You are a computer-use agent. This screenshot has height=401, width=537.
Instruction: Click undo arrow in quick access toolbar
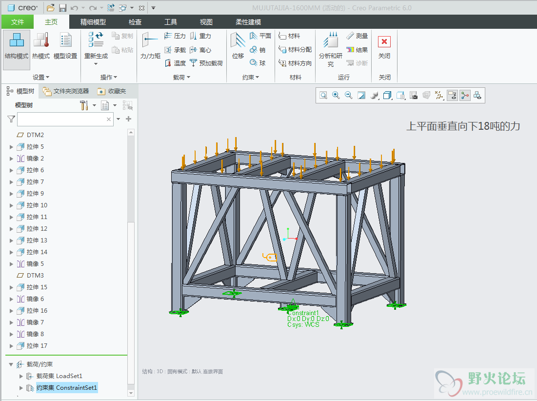74,7
